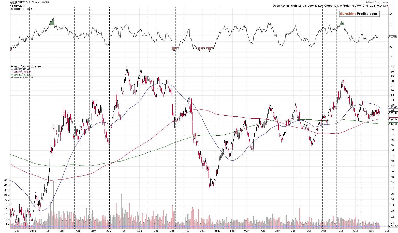The image size is (398, 233).
Task: Click the © StockCharts.com credit
Action: coord(377,2)
